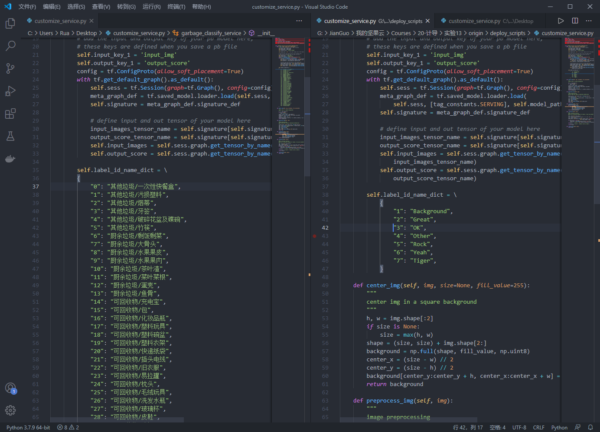Expand the 实验13 breadcrumb
The image size is (600, 432).
point(453,33)
